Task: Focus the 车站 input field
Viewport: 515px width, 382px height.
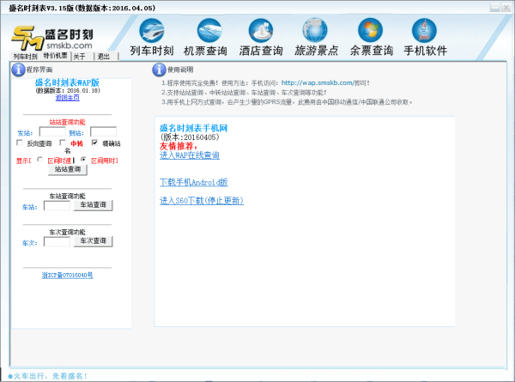Action: (x=57, y=206)
